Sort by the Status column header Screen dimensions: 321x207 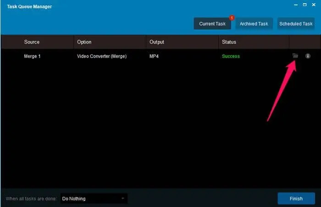229,42
